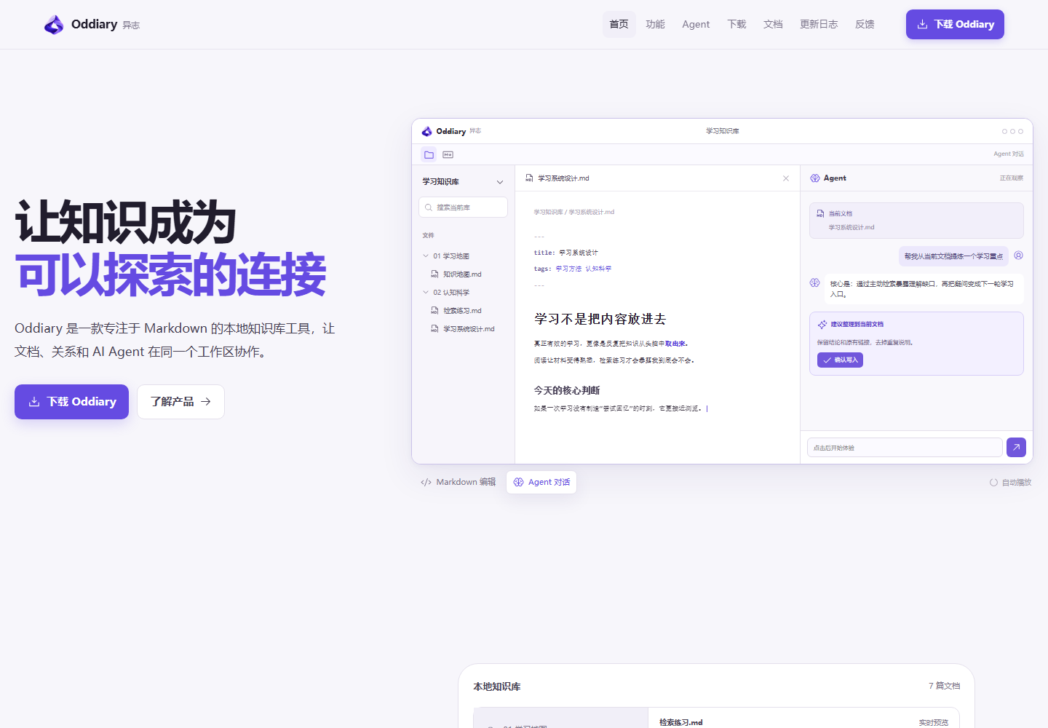Open 检索练习.md in the file tree
The height and width of the screenshot is (728, 1048).
(x=463, y=311)
